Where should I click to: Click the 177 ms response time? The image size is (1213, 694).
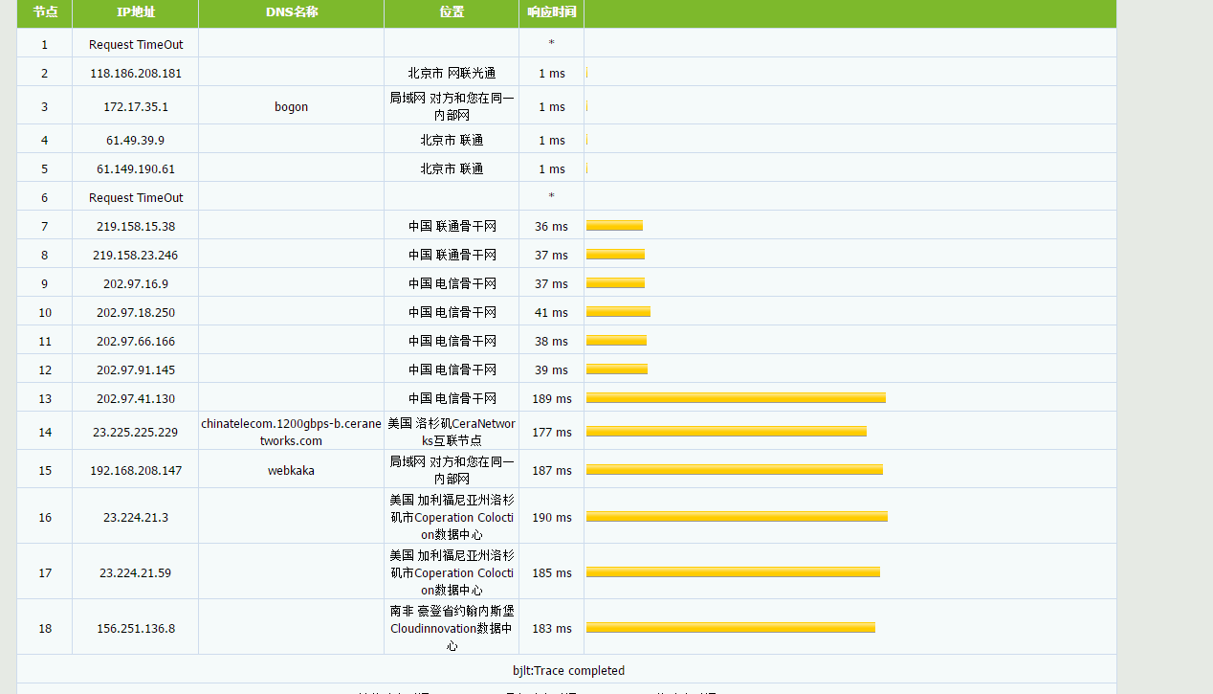[x=551, y=433]
